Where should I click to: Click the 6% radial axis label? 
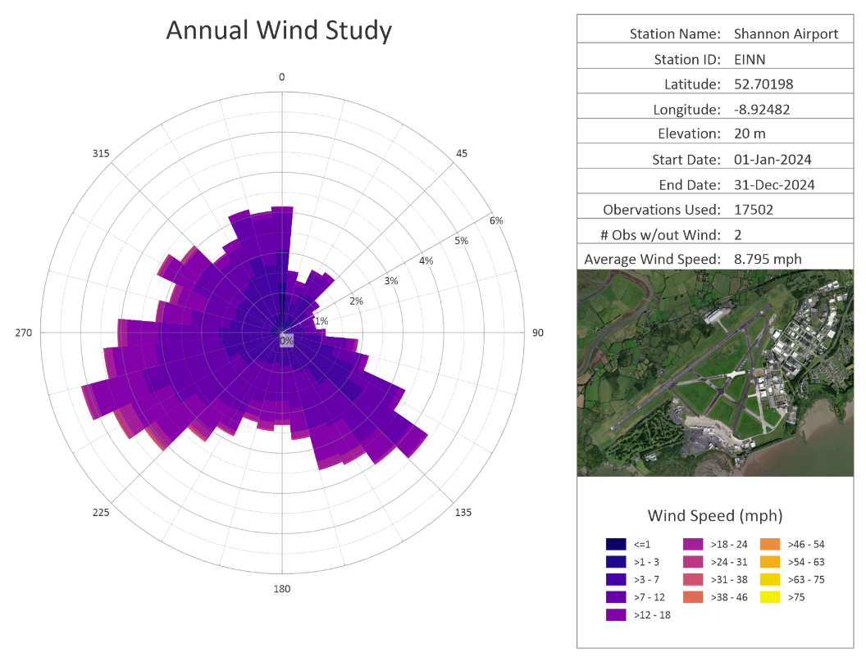click(496, 220)
